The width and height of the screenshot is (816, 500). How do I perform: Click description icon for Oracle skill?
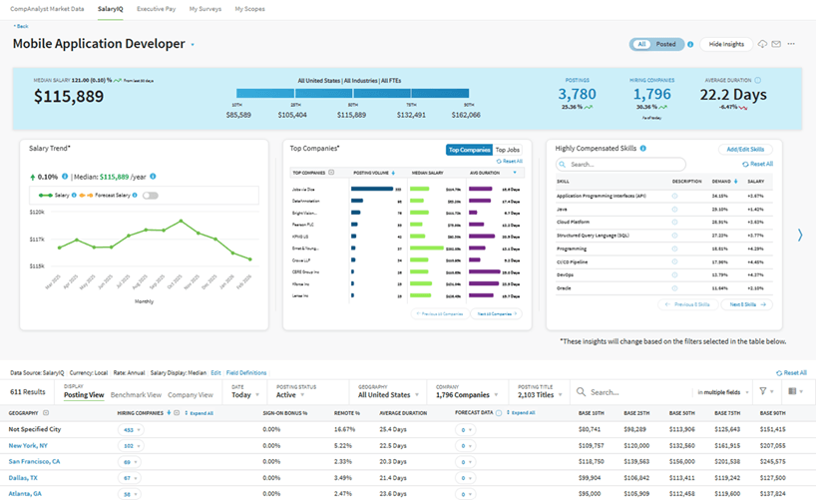tap(674, 288)
